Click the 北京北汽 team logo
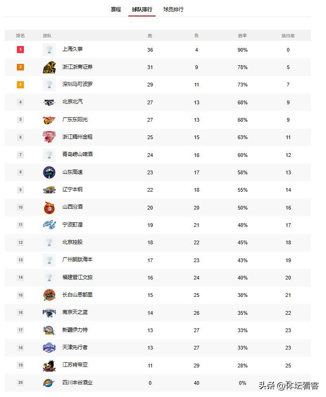326x397 pixels. click(49, 102)
